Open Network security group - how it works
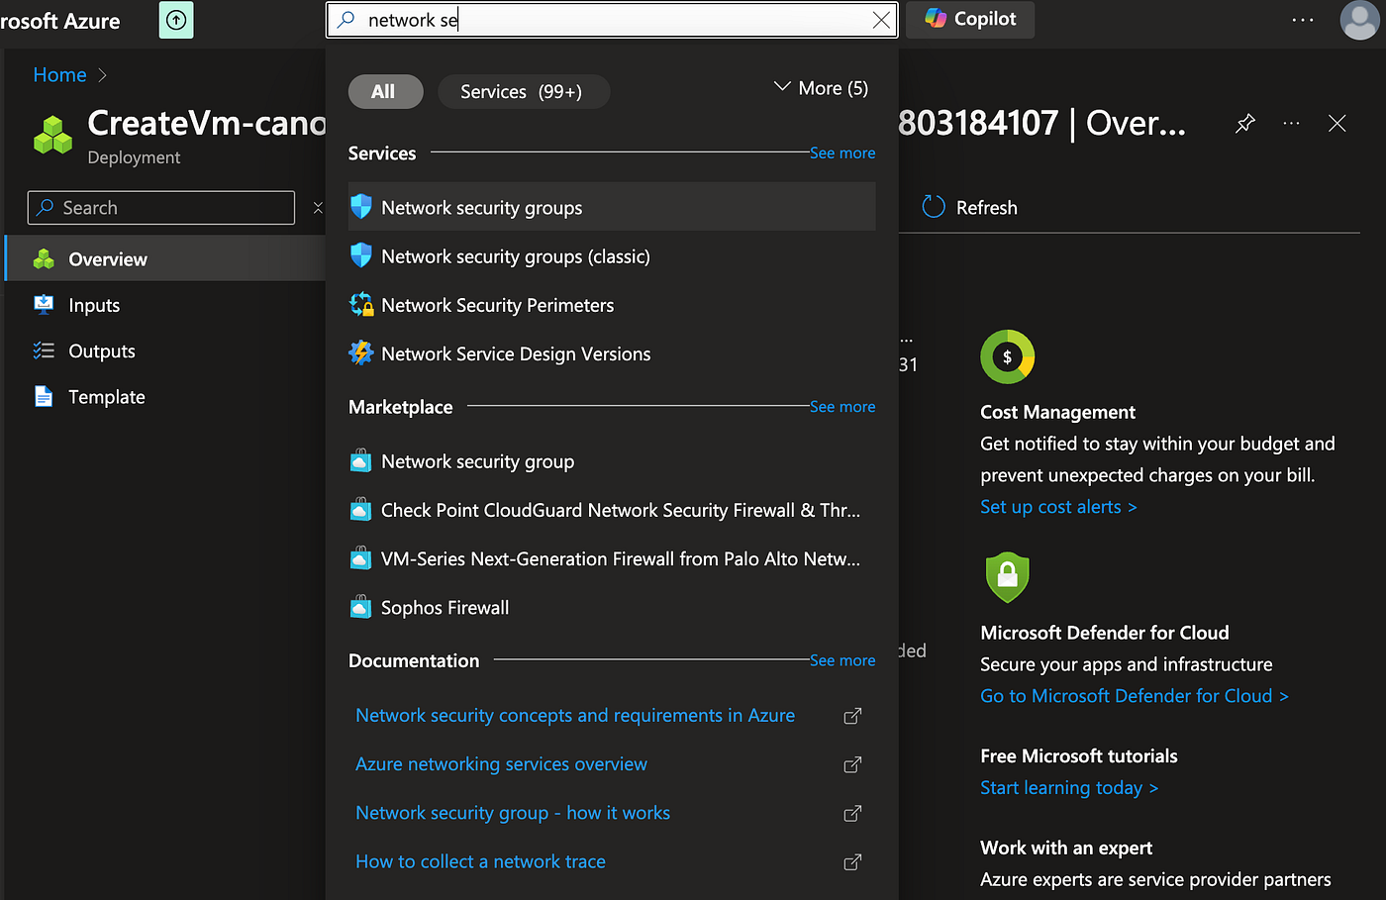 click(x=513, y=813)
